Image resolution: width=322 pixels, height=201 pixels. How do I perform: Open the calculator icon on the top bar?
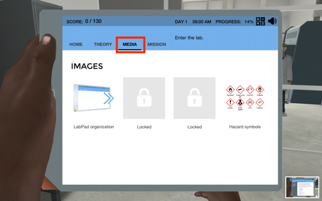[260, 22]
